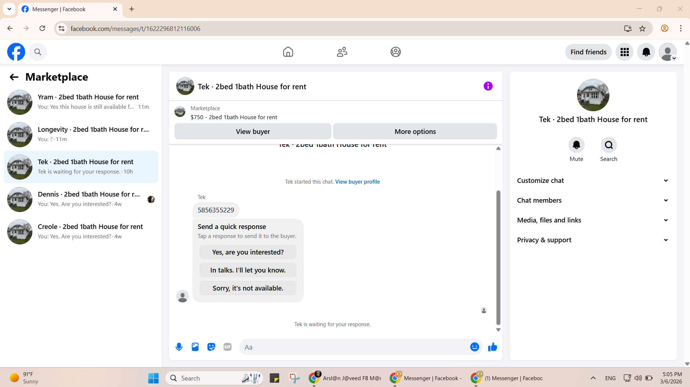
Task: Open the tab search dropdown arrow
Action: click(9, 9)
